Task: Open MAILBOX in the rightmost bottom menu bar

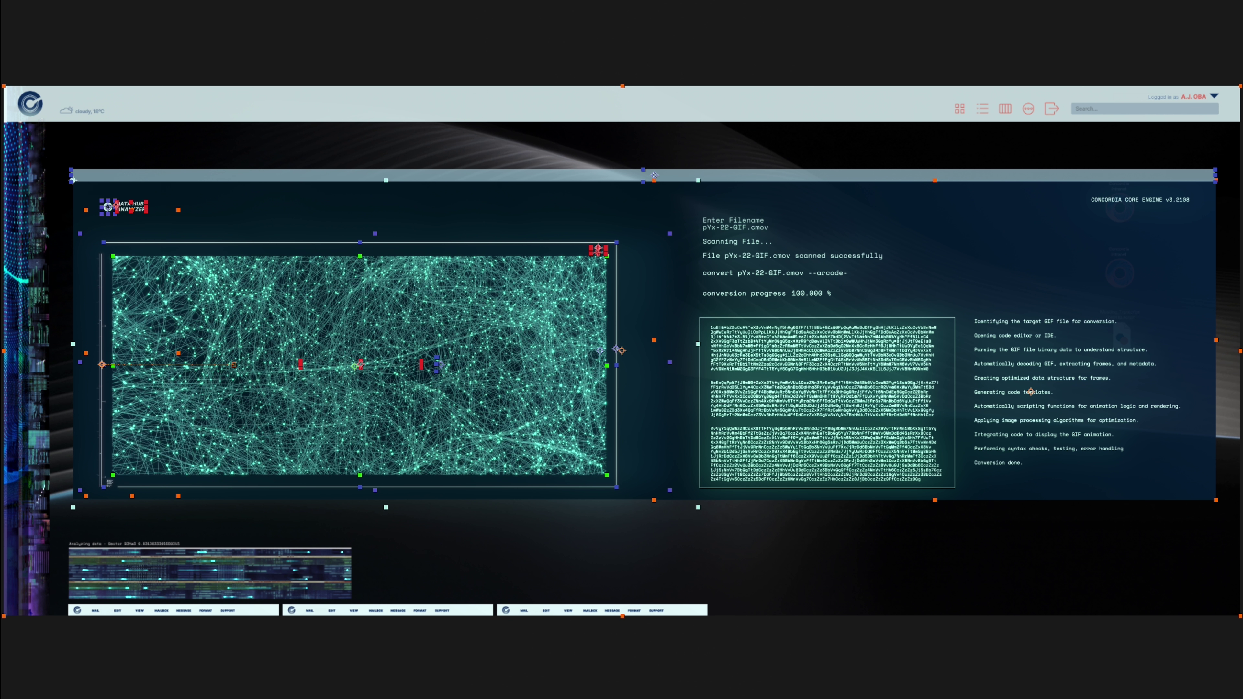Action: pyautogui.click(x=590, y=611)
